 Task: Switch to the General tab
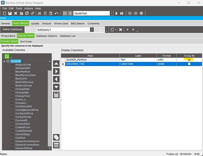[x=6, y=23]
